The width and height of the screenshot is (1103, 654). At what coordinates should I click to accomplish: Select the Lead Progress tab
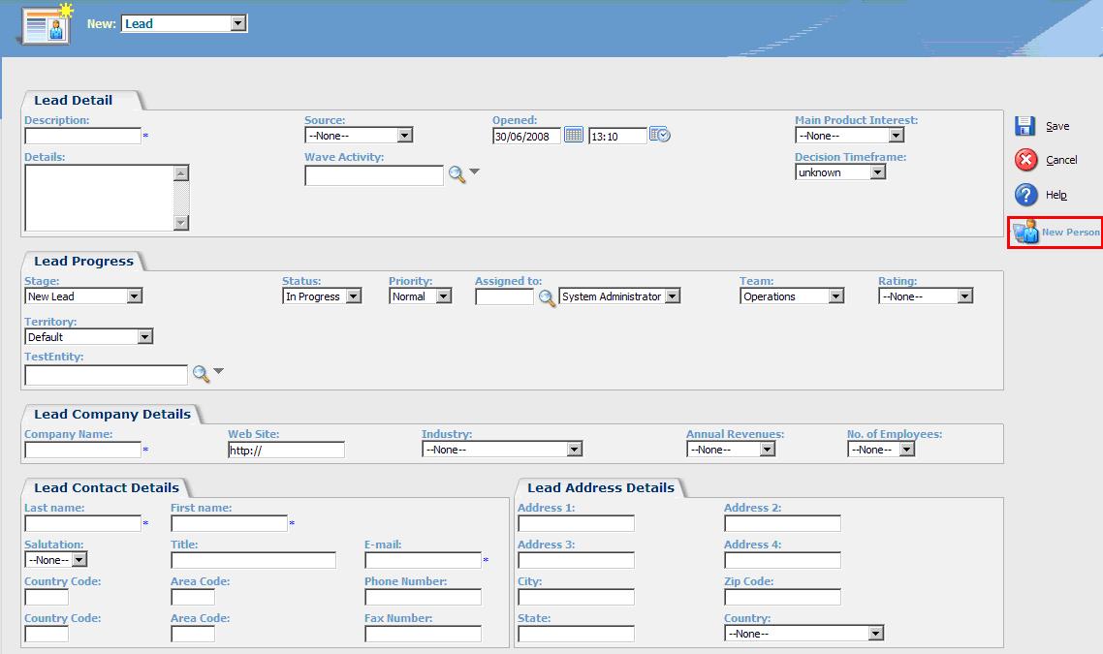coord(83,261)
